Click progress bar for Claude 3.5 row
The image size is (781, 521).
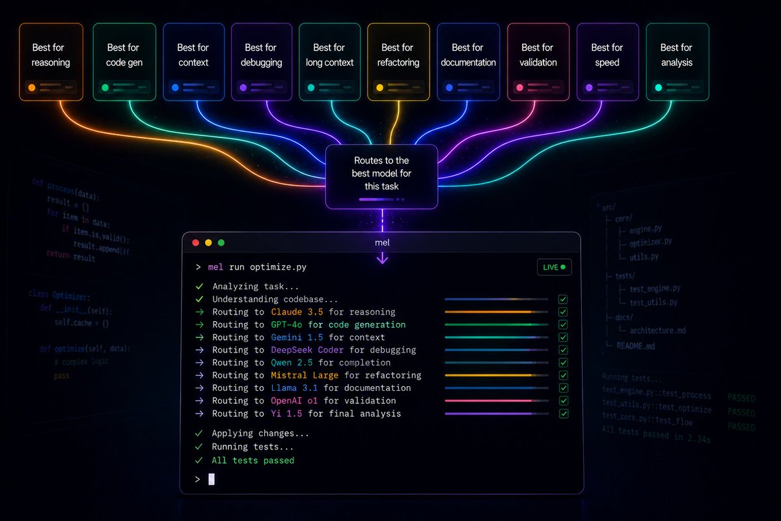tap(496, 312)
